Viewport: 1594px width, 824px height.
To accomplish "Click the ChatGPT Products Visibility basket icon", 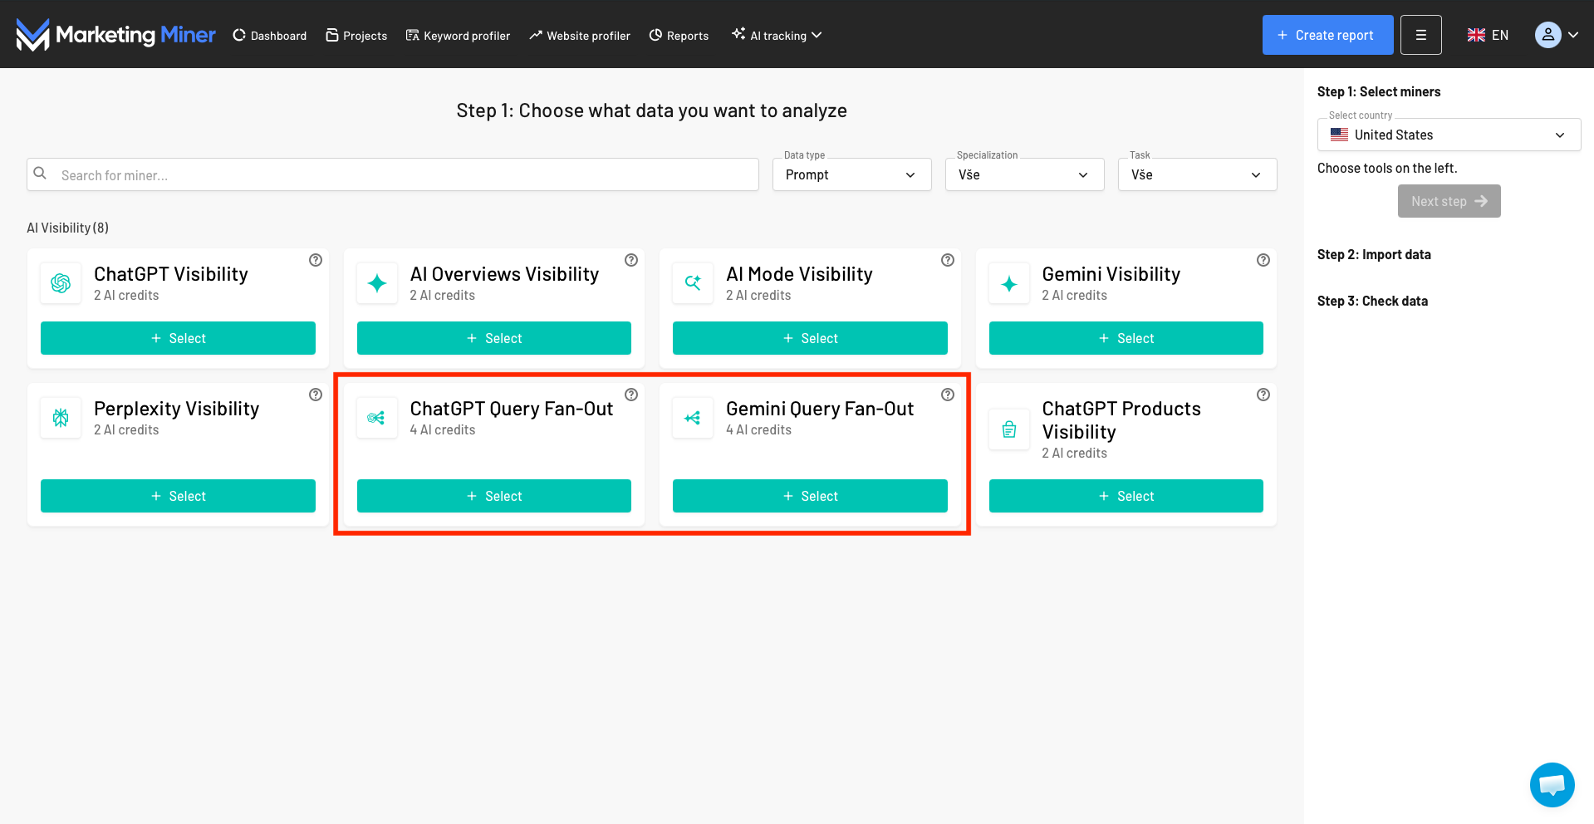I will tap(1008, 429).
